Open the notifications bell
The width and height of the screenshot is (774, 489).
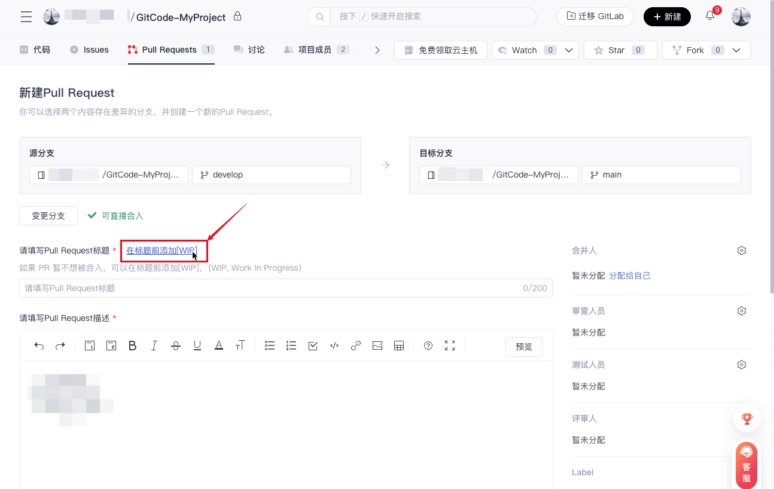pos(710,16)
